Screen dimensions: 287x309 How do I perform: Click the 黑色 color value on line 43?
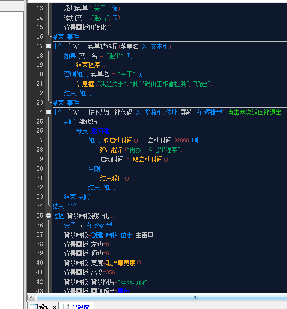(123, 291)
